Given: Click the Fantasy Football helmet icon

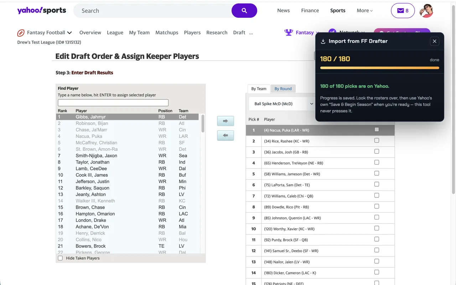Looking at the screenshot, I should [21, 33].
